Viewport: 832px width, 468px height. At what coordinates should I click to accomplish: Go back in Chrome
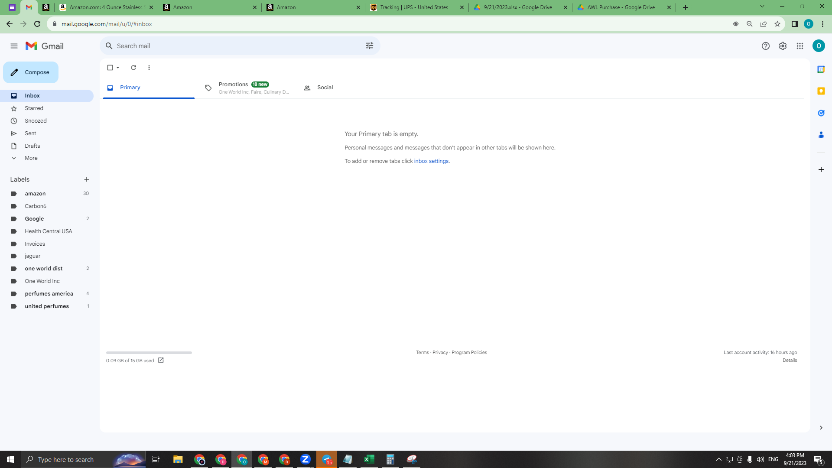tap(10, 24)
